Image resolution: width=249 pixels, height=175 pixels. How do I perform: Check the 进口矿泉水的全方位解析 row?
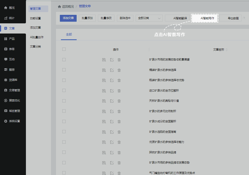[64, 90]
